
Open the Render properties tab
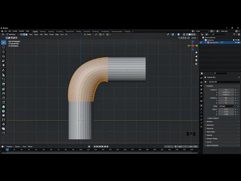tap(201, 82)
